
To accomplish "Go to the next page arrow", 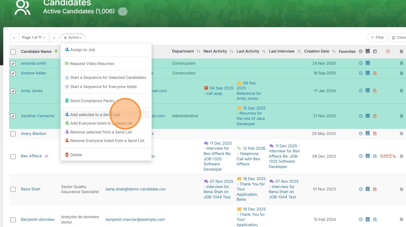I will (54, 37).
